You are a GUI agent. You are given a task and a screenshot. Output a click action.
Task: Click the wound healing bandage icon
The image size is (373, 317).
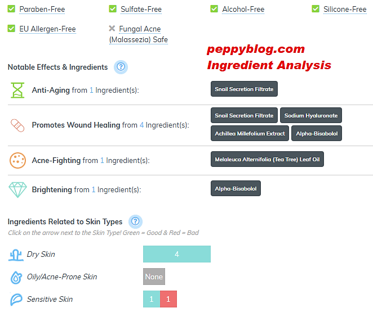pos(18,125)
